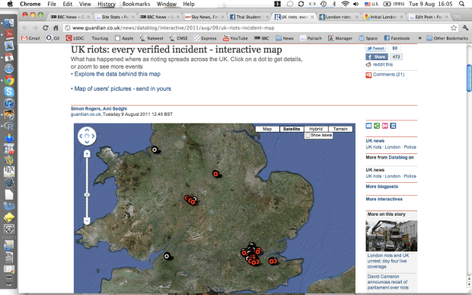Open 'Explore the data behind this map' link

117,74
